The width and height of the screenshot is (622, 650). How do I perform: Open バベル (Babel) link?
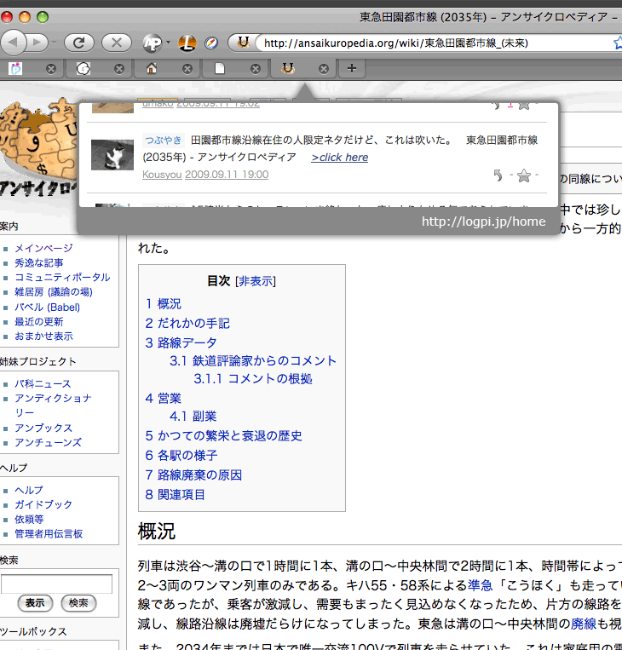tap(47, 308)
